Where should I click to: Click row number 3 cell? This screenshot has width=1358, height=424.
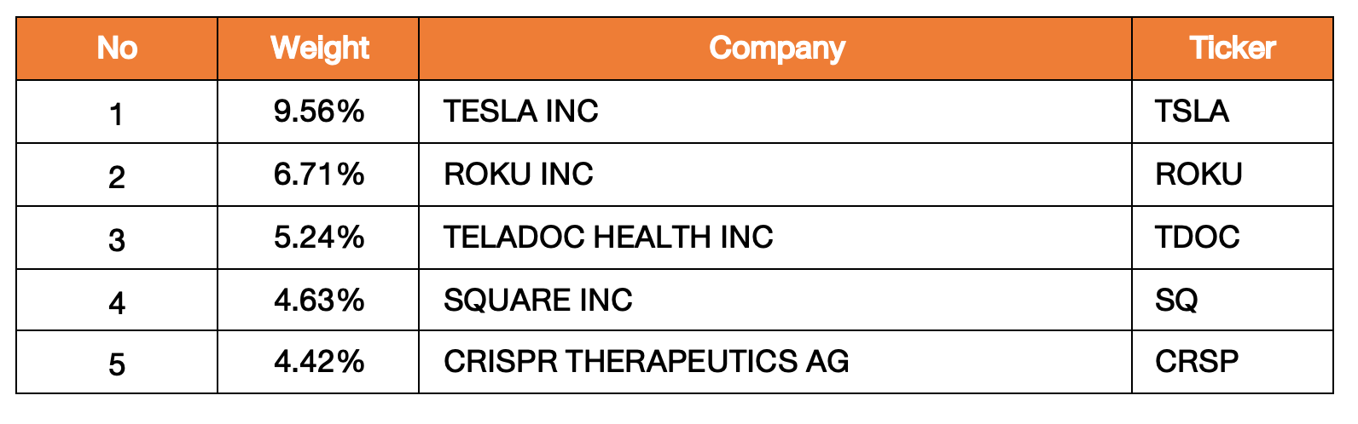[117, 239]
